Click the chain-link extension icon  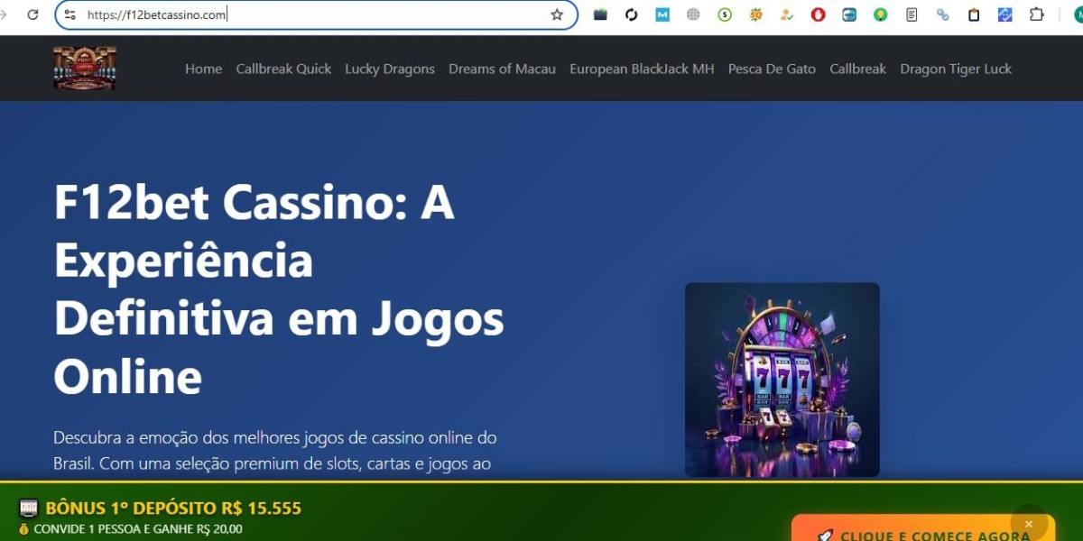point(942,14)
